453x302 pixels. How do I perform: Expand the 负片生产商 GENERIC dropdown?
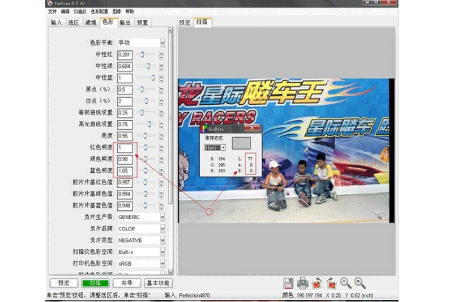(162, 217)
